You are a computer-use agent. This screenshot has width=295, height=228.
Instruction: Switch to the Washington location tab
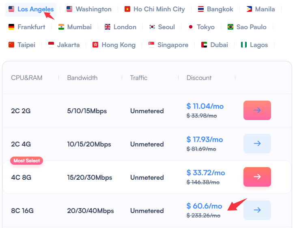coord(89,9)
